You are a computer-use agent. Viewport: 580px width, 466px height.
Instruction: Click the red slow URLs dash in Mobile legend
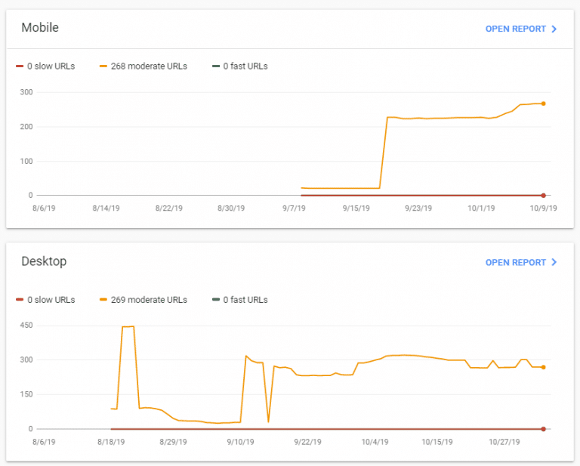coord(20,66)
